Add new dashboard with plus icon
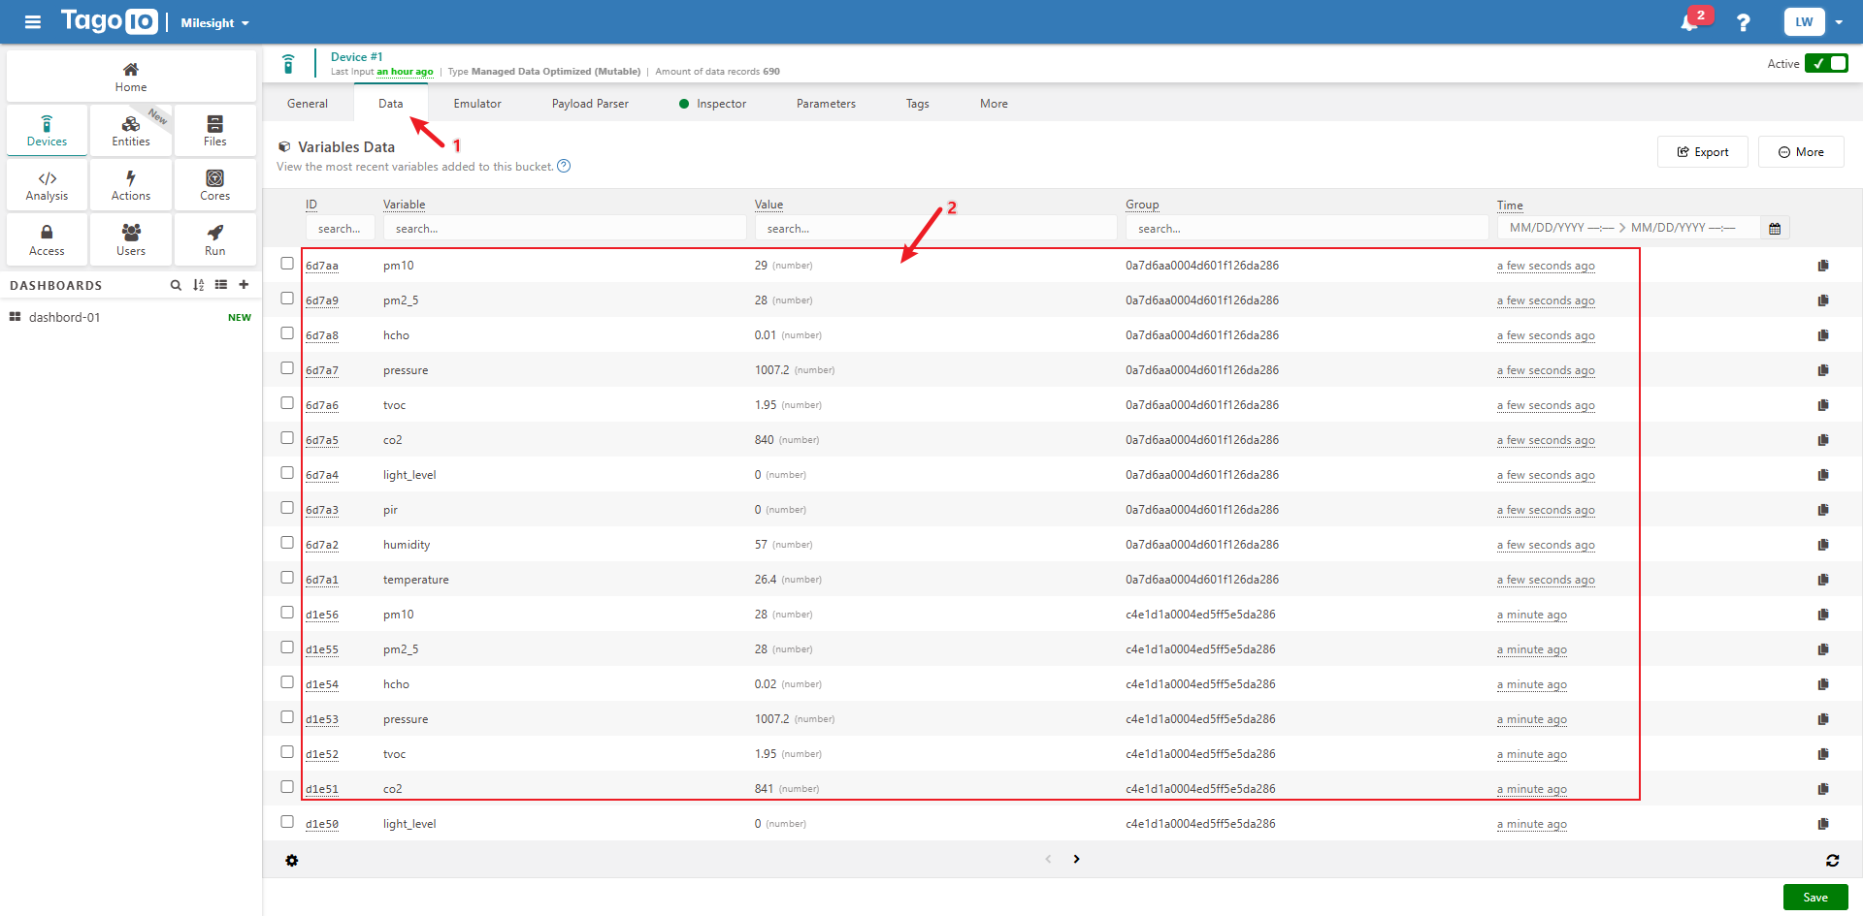The width and height of the screenshot is (1863, 916). point(244,285)
